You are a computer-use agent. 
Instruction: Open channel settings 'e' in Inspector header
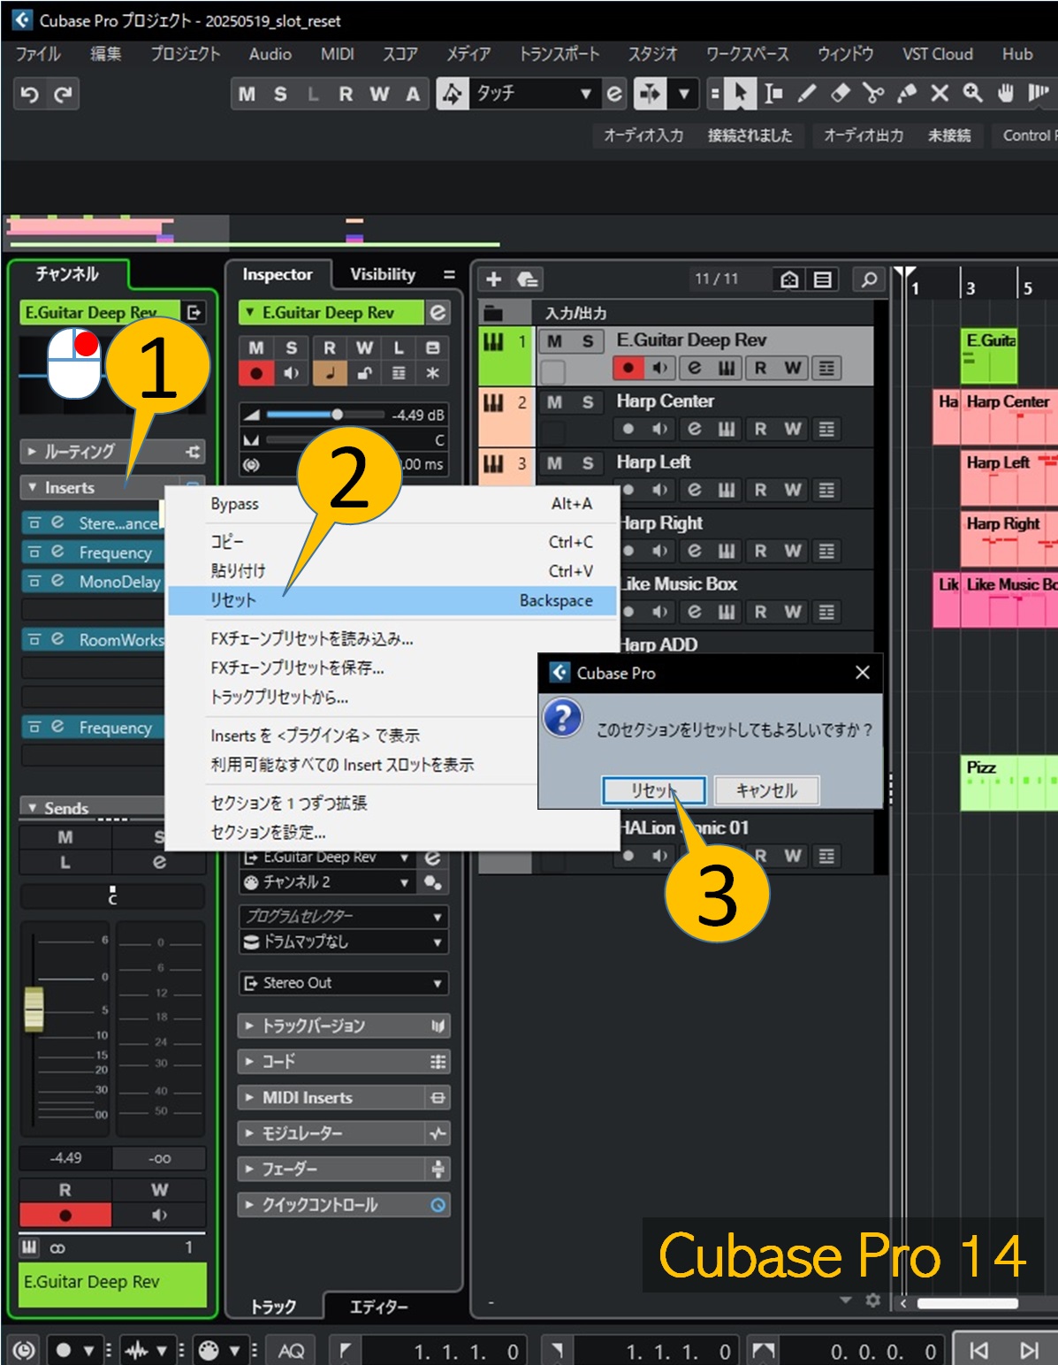point(438,312)
